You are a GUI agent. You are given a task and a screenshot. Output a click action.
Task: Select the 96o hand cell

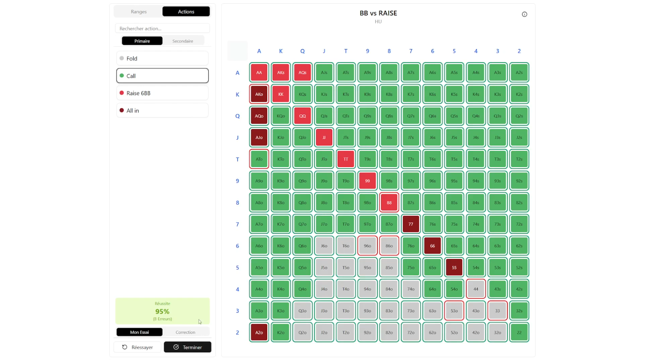point(367,246)
